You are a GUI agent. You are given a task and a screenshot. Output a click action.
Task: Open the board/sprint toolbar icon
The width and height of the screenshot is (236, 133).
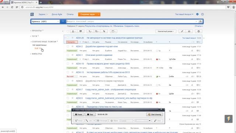tap(113, 31)
